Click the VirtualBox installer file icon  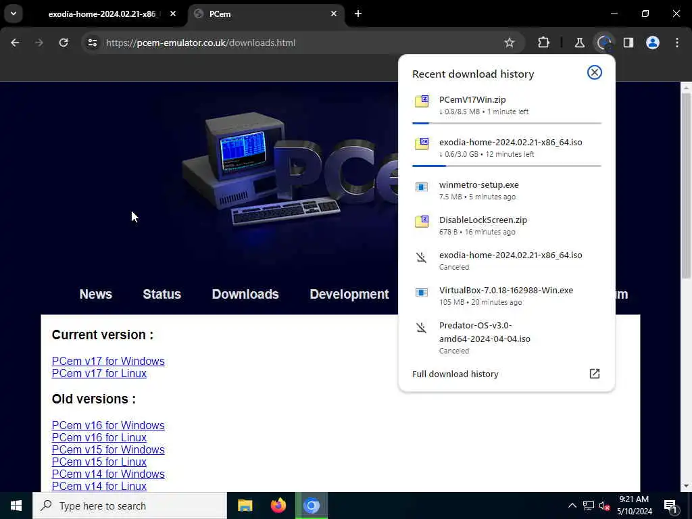(422, 292)
